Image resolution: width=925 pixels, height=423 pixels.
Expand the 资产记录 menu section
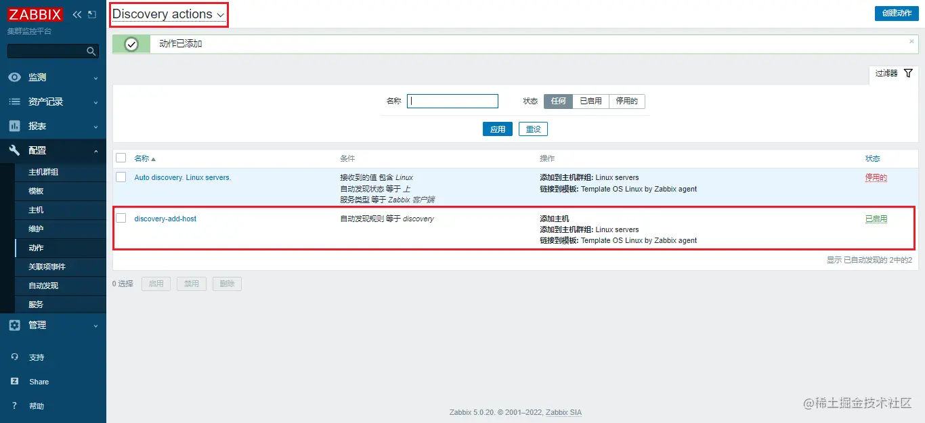pyautogui.click(x=53, y=102)
